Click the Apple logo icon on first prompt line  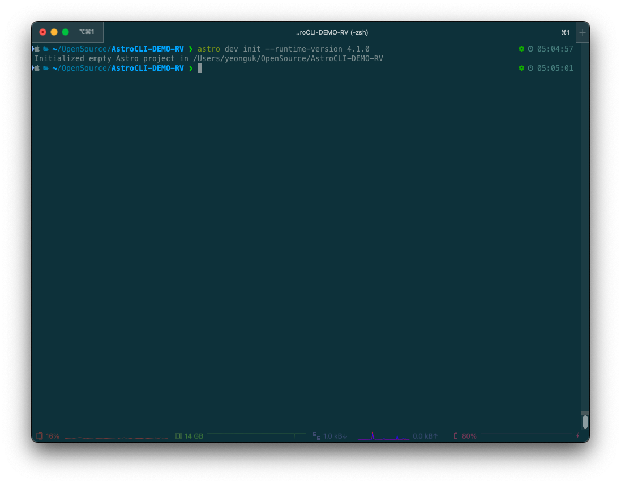(37, 49)
